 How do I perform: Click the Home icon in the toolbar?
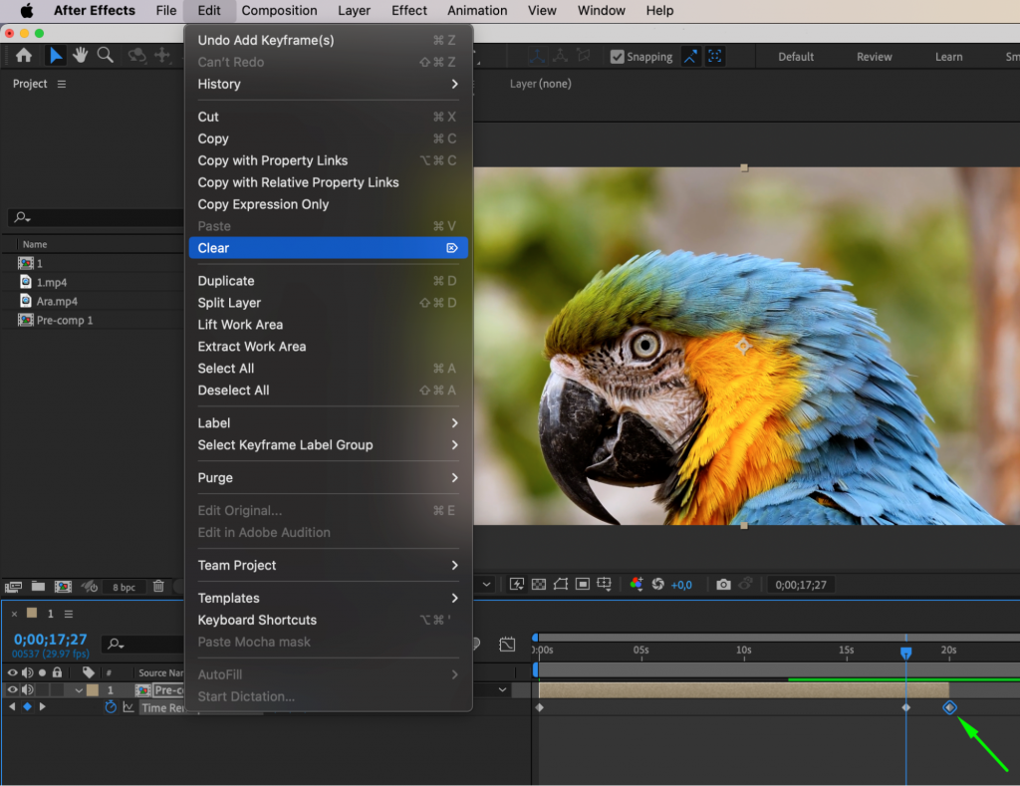pyautogui.click(x=24, y=56)
